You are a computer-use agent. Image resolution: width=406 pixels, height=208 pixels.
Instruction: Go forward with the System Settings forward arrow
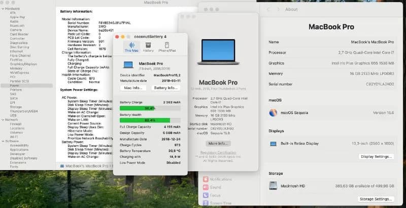[278, 9]
